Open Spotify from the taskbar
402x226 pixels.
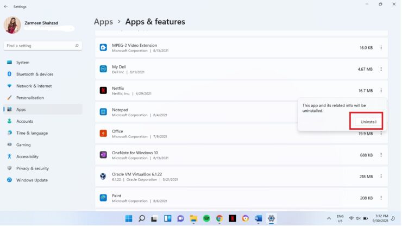coord(206,218)
